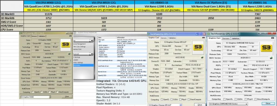Screen dimensions: 277x106
Task: Click Close button in GPU-Z 0.3.8 window
Action: (x=200, y=105)
